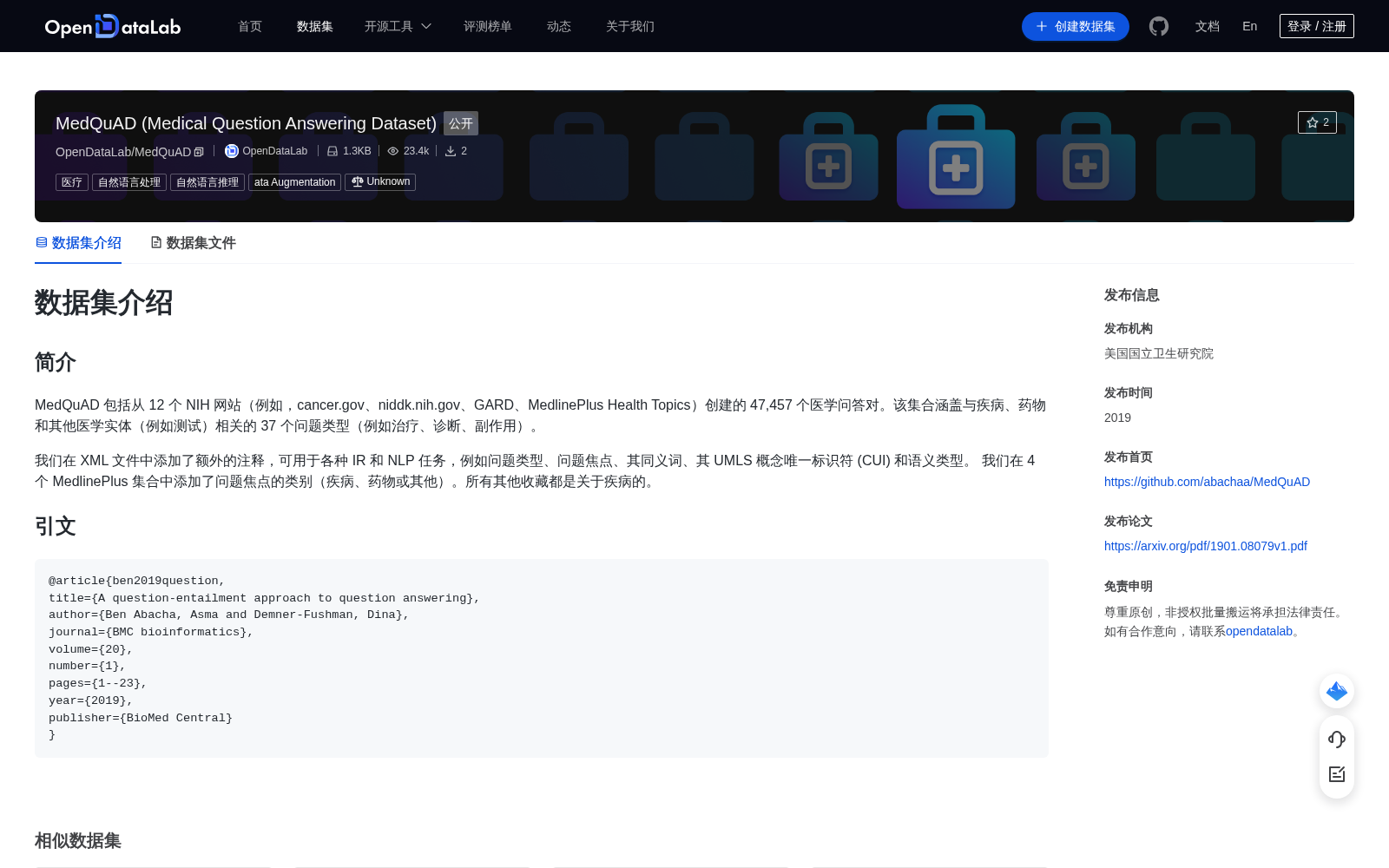Screen dimensions: 1389x868
Task: Open the arxiv.org paper PDF link
Action: pyautogui.click(x=1206, y=546)
